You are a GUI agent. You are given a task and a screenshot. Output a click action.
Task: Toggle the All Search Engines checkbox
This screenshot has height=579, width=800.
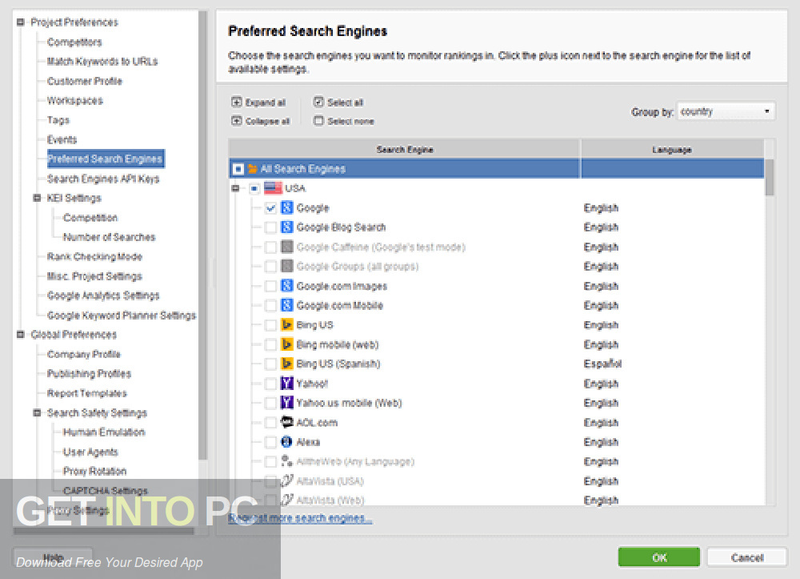[x=238, y=168]
